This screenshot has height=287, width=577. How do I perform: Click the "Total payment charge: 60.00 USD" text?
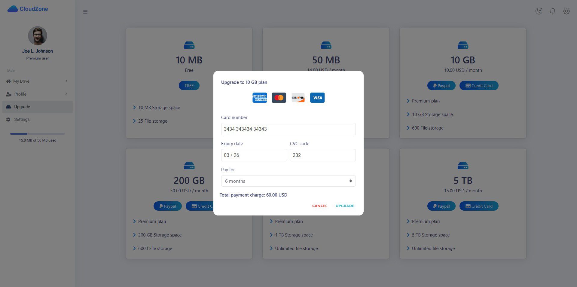[x=253, y=195]
